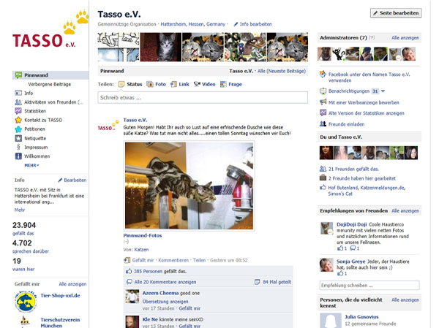The height and width of the screenshot is (328, 439).
Task: Click Alle anzeigen beside Gefällt mir heading
Action: tap(72, 284)
